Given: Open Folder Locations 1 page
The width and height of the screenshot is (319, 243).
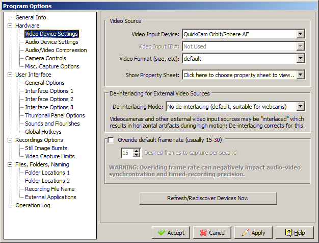Looking at the screenshot, I should pyautogui.click(x=47, y=173).
